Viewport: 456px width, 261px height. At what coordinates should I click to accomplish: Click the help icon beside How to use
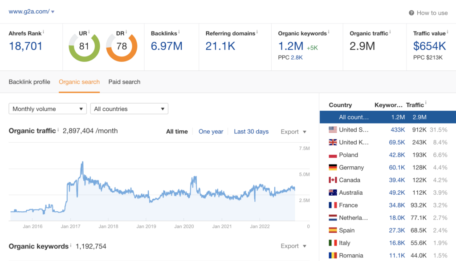tap(411, 13)
